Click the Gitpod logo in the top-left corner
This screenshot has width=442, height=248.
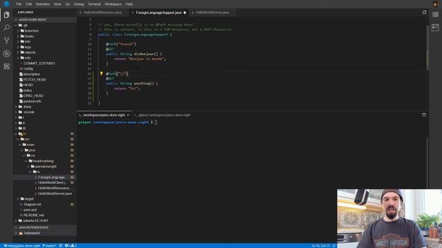(6, 4)
